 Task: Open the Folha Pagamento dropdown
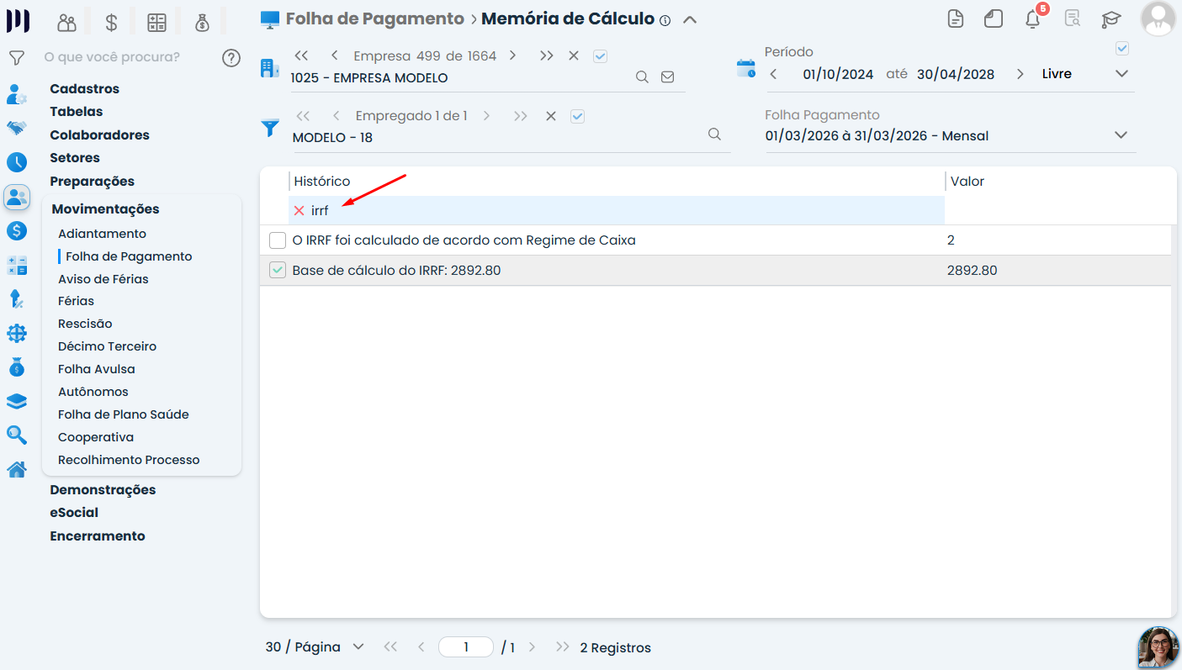[x=1121, y=135]
